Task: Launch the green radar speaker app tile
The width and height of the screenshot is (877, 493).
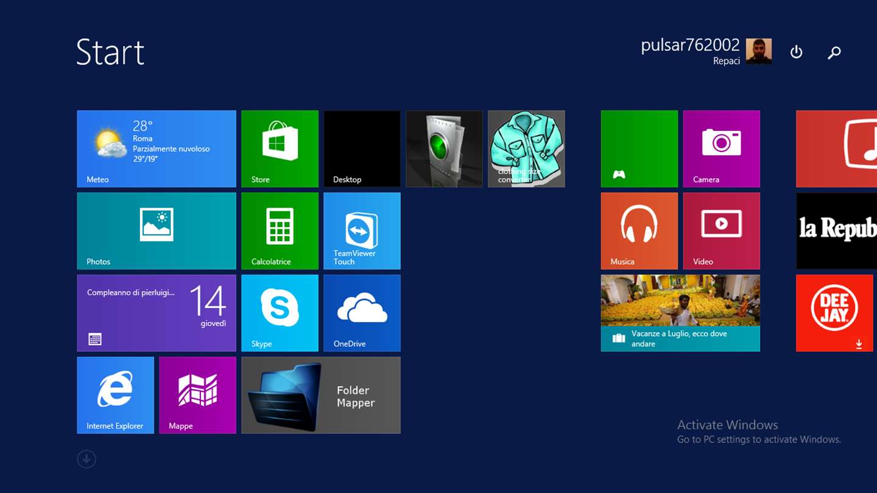Action: click(x=444, y=149)
